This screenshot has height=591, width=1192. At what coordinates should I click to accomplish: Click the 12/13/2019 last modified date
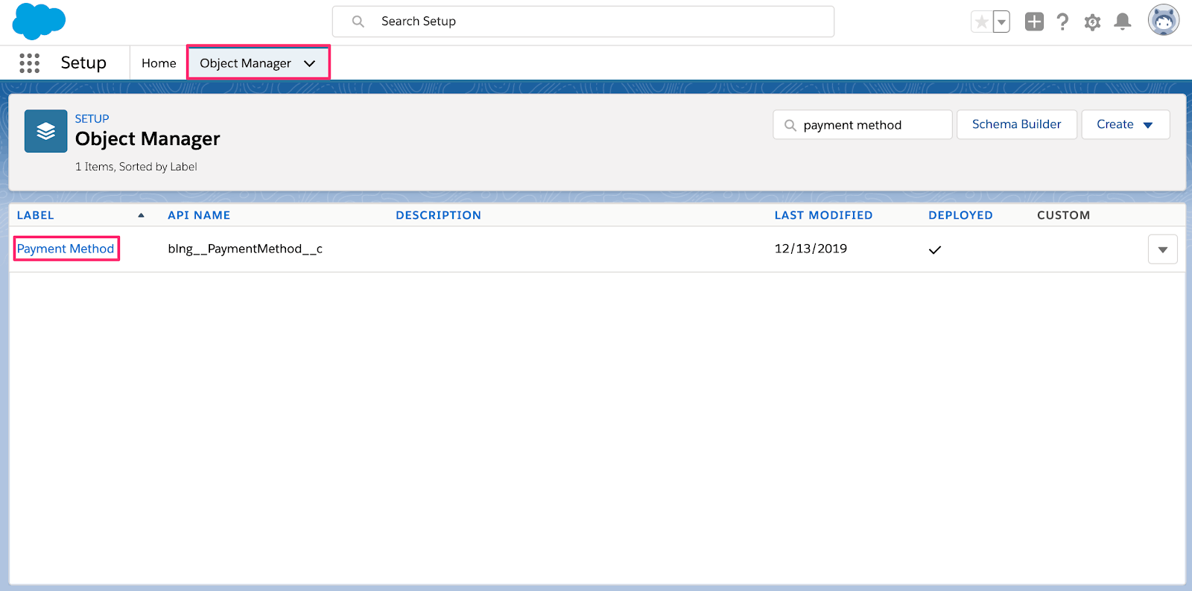811,249
